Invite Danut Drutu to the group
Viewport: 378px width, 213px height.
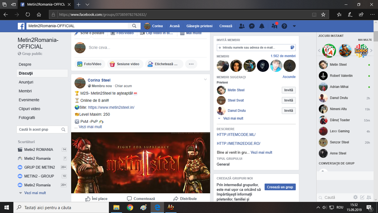coord(289,110)
